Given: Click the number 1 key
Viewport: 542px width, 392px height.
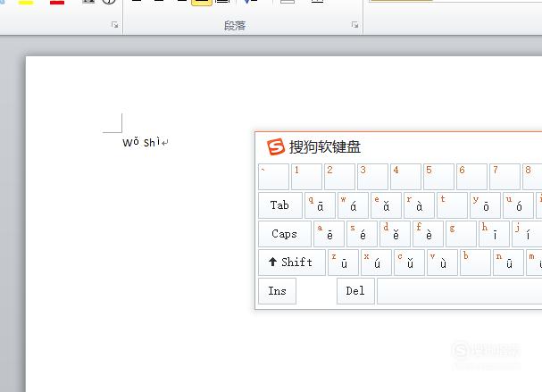Looking at the screenshot, I should pos(306,177).
